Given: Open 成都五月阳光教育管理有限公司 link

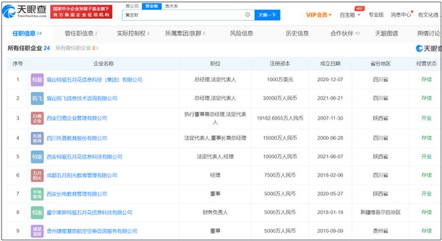Looking at the screenshot, I should 82,175.
